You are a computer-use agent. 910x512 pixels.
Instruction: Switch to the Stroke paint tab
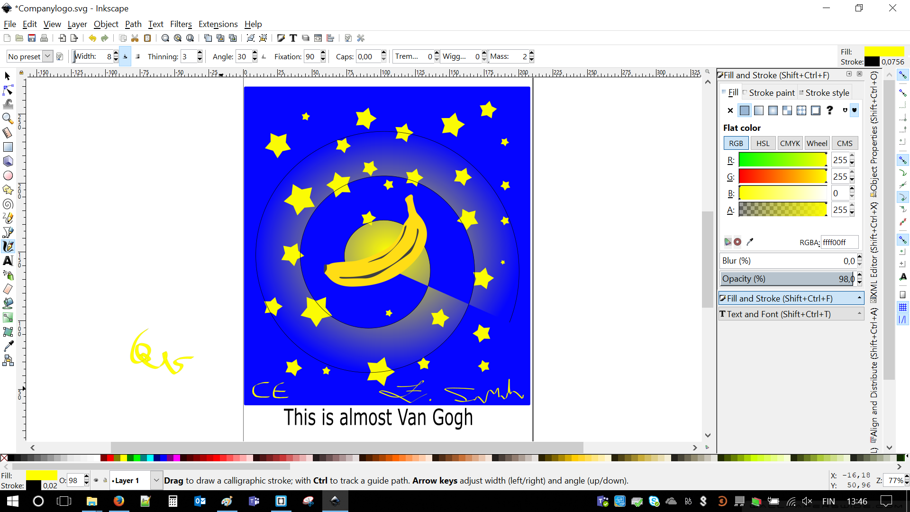click(x=769, y=92)
